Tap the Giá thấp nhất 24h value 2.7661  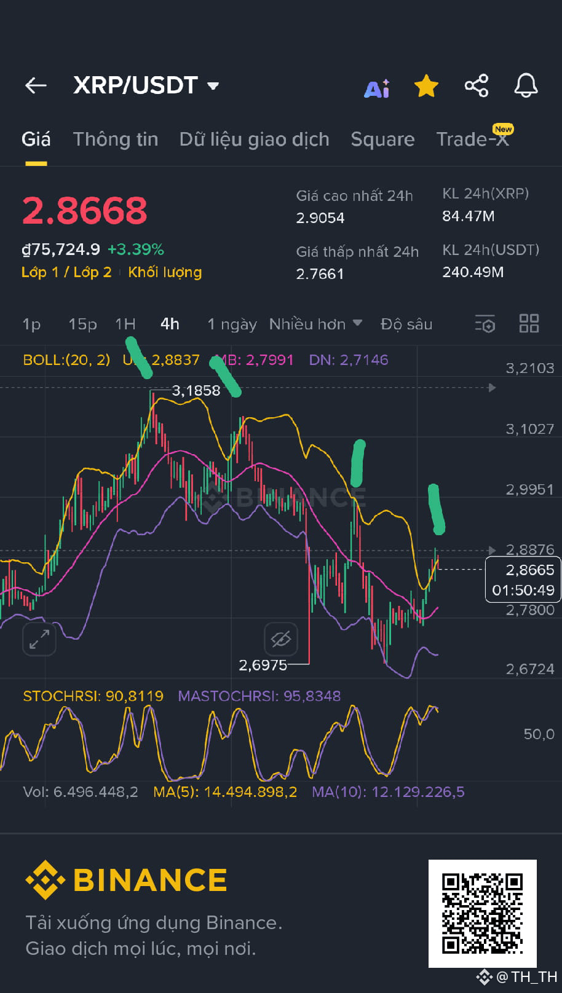pos(320,274)
